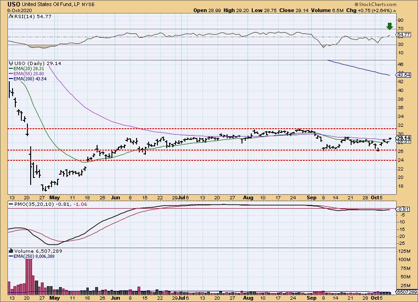Click the USO (Daily) 29.14 legend
Screen dimensions: 418x302
(37, 63)
